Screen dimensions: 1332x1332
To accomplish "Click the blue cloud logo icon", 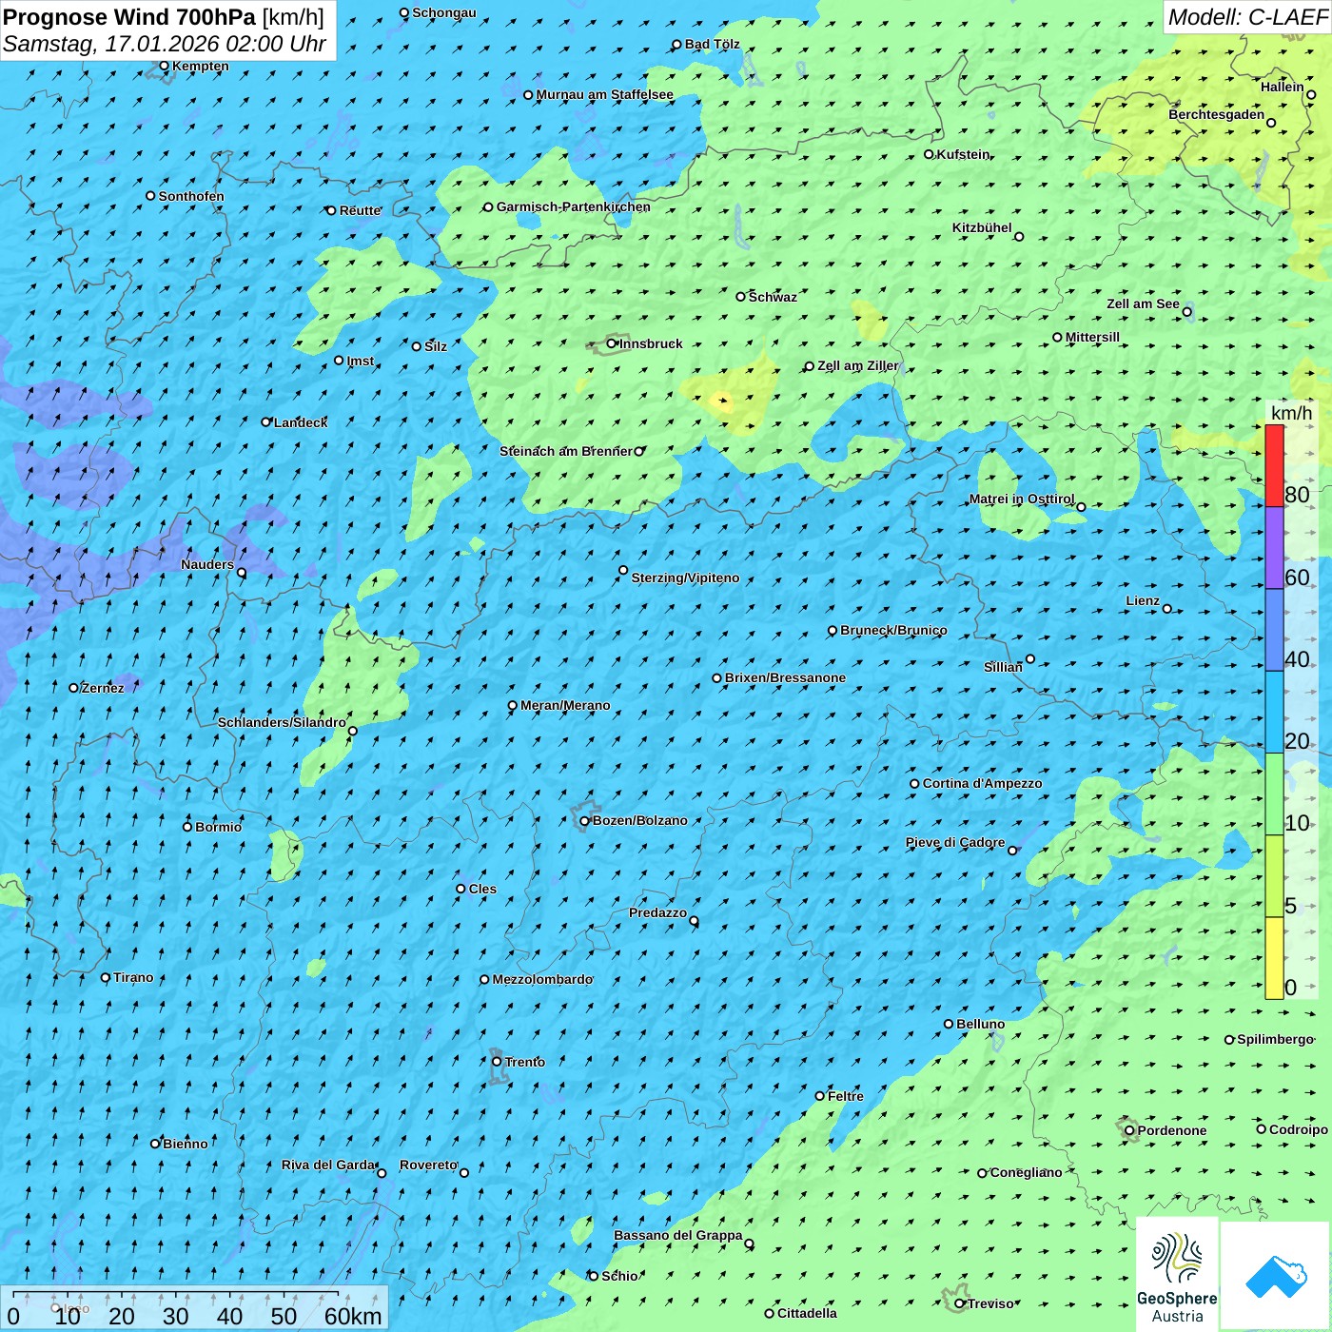I will pyautogui.click(x=1276, y=1276).
